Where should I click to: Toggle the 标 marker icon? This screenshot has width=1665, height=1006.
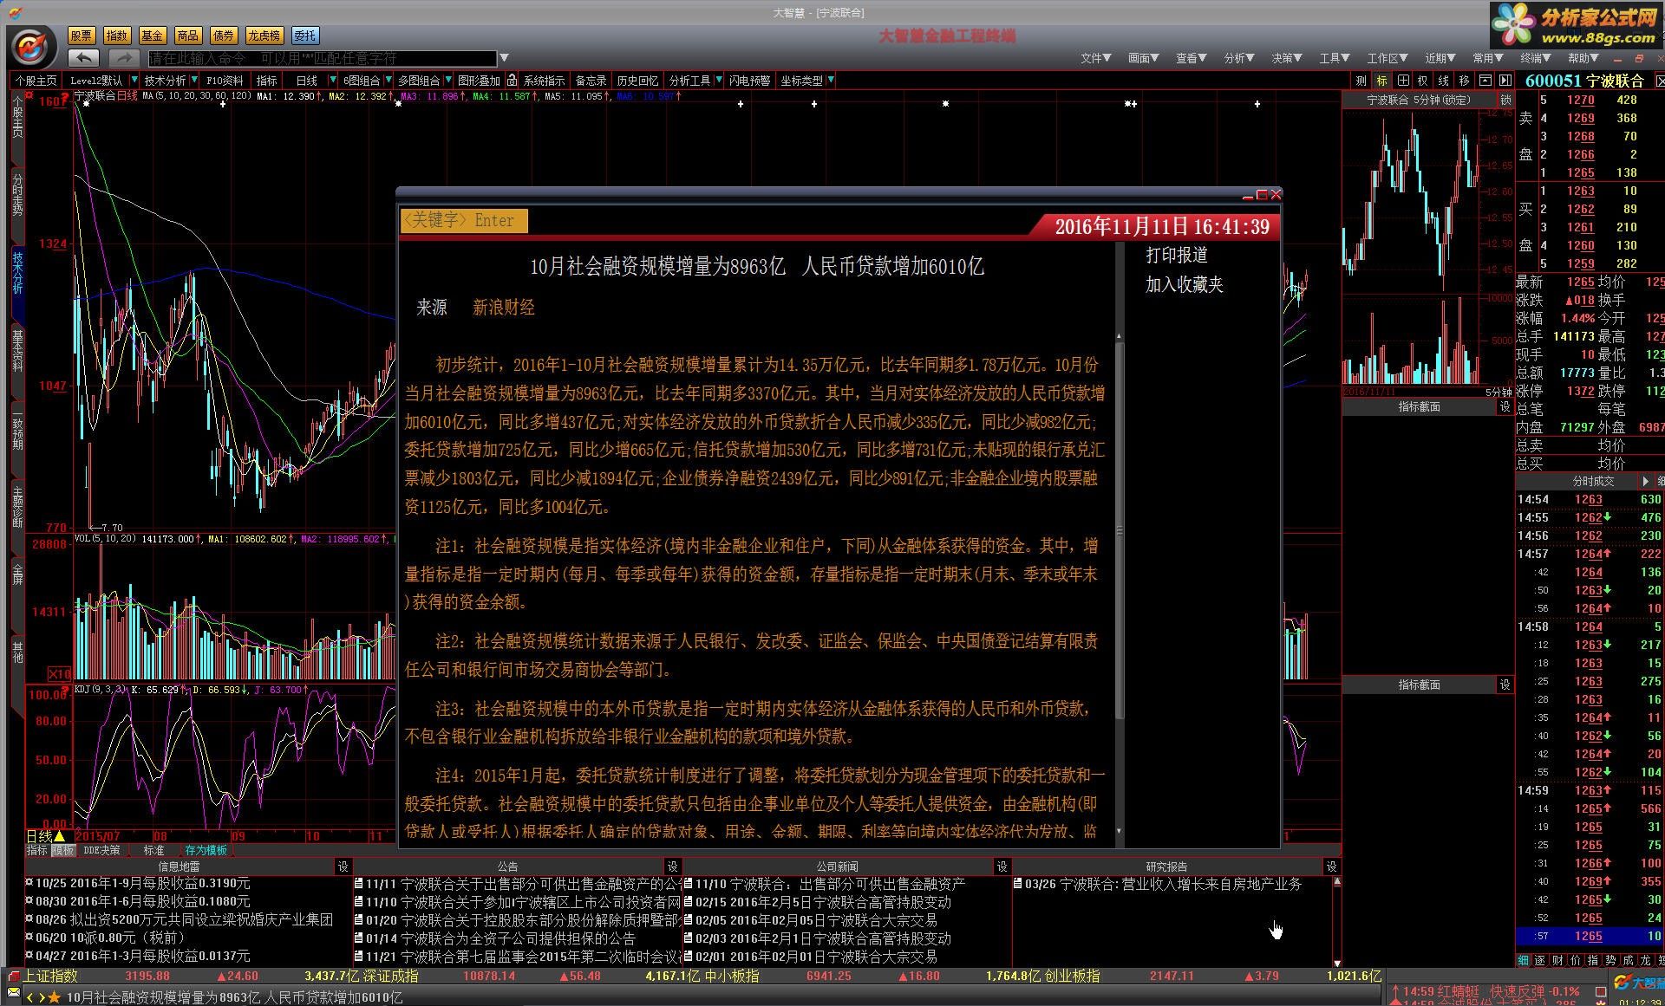(1381, 81)
